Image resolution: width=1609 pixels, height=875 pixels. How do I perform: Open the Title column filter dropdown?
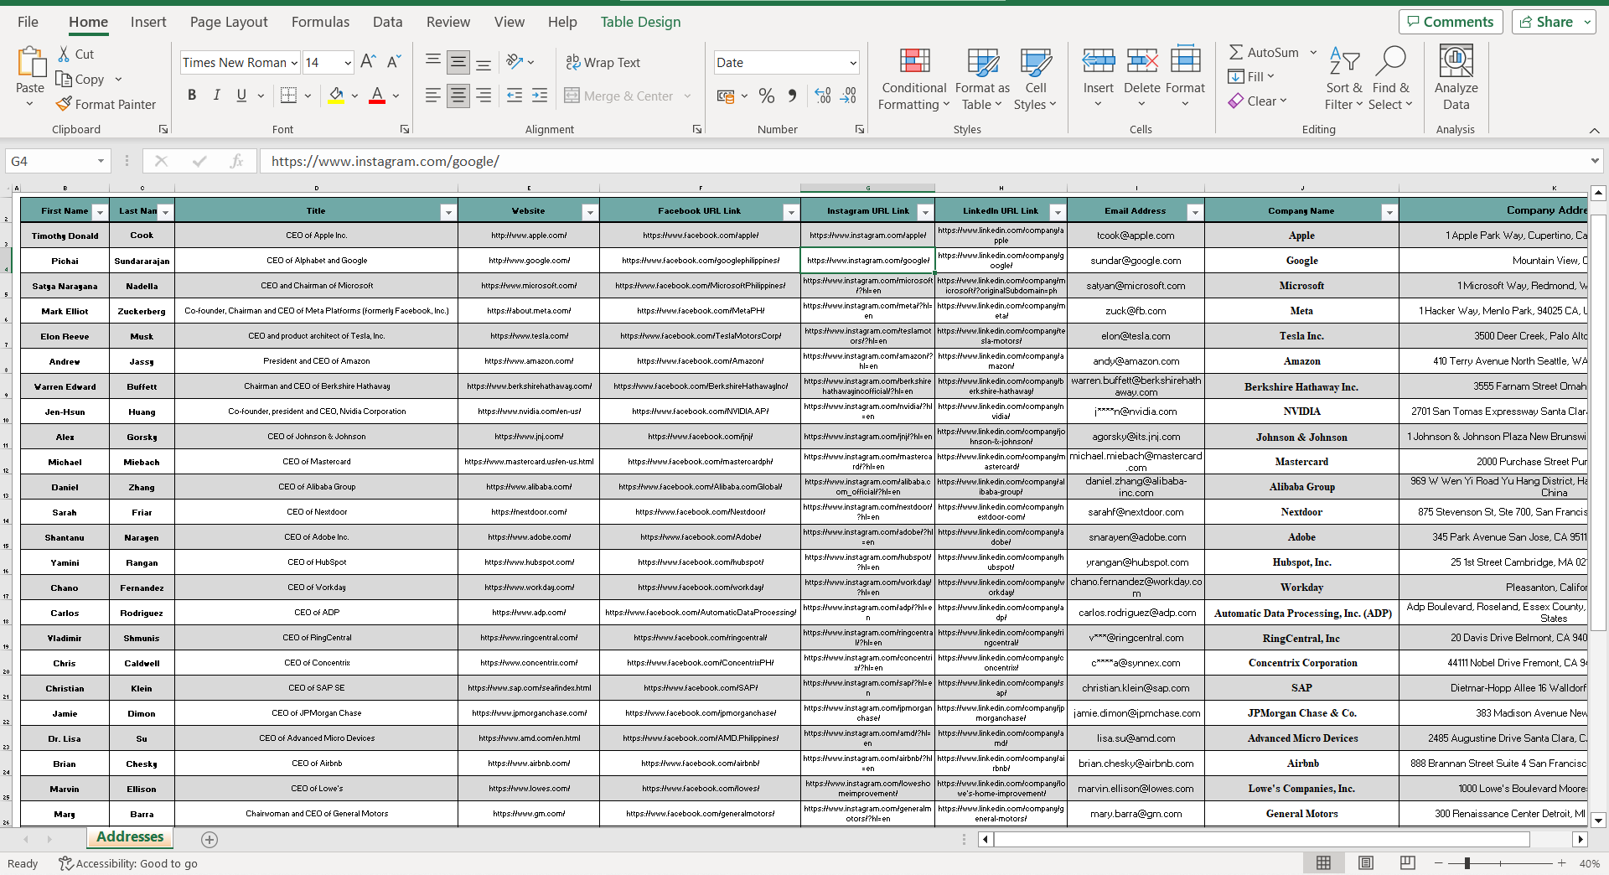[x=448, y=212]
